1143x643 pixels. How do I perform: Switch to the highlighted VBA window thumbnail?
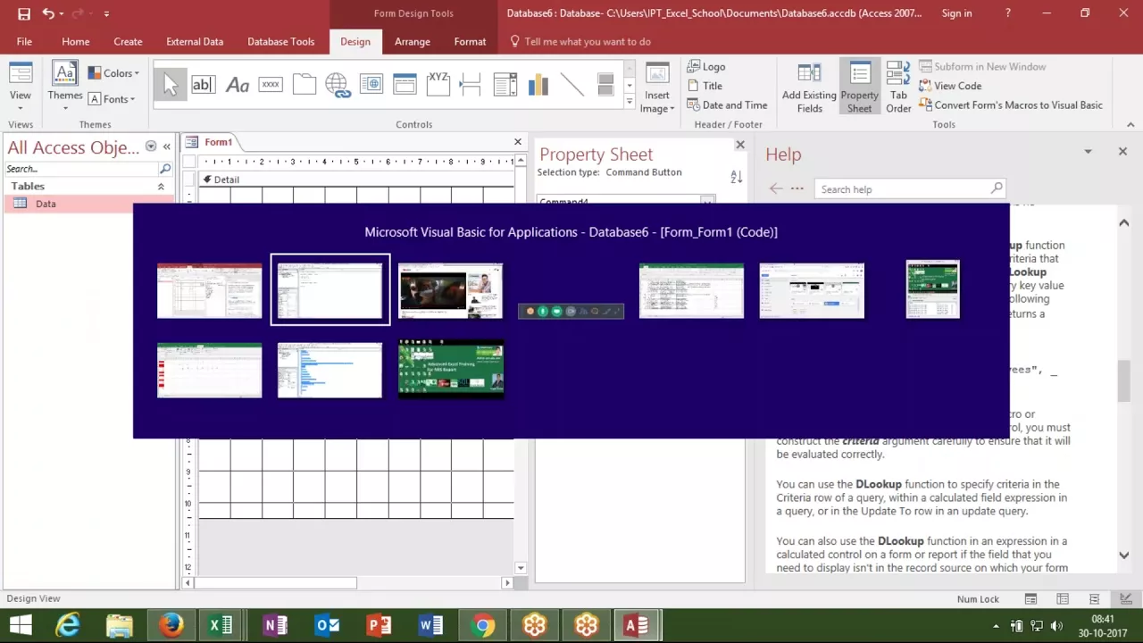(330, 290)
